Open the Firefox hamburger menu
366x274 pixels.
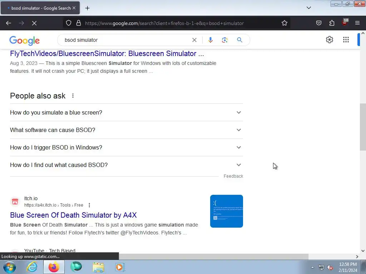click(x=357, y=23)
